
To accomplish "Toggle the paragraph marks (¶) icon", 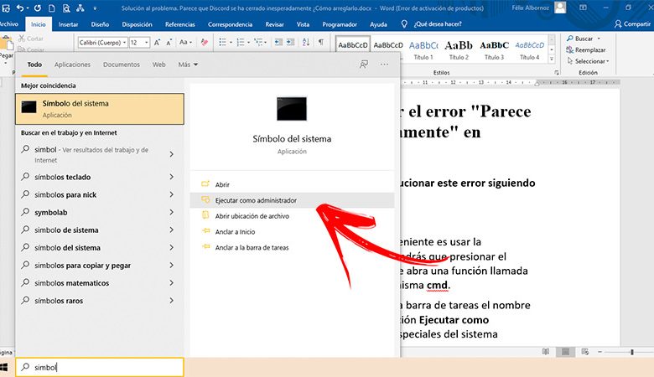I will point(321,42).
